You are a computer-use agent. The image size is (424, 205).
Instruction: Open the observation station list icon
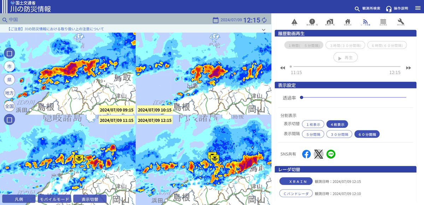coord(330,22)
